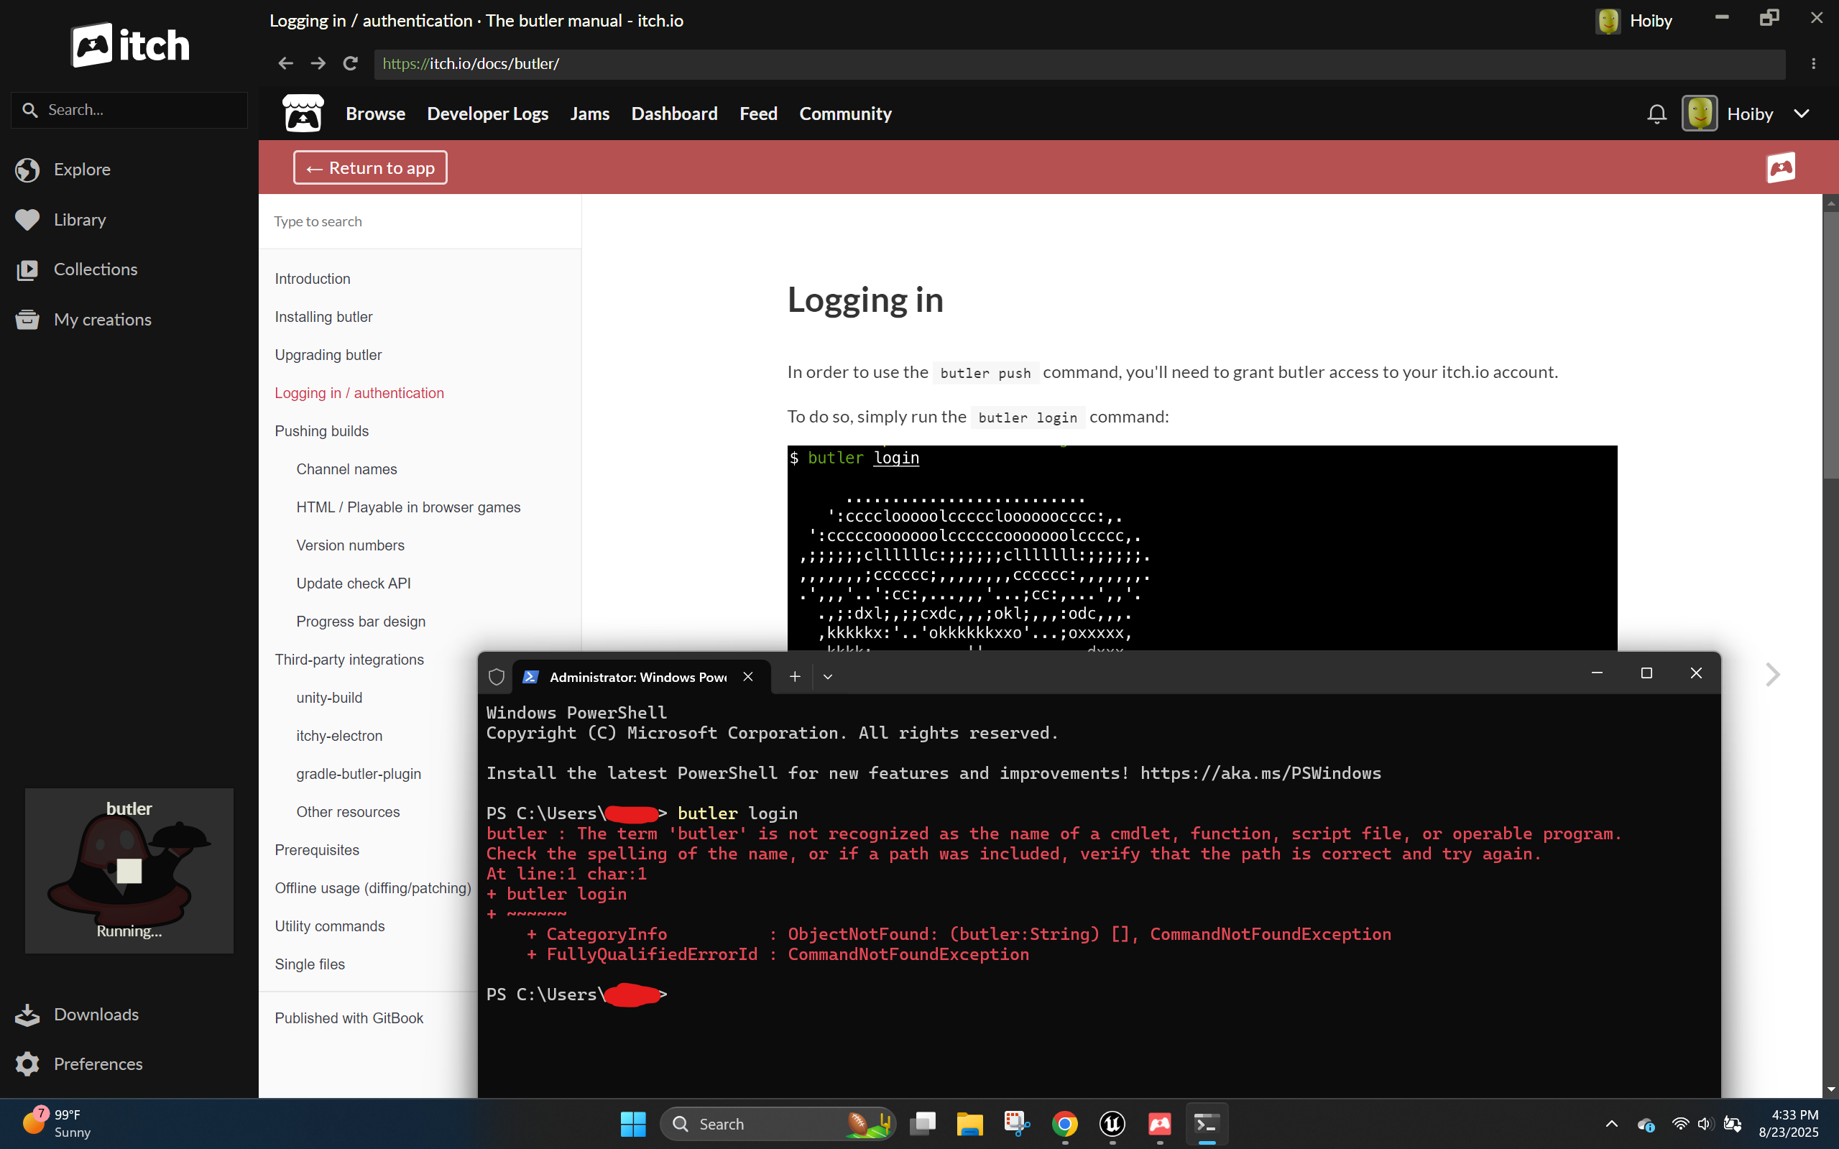Click the next page arrow chevron
This screenshot has width=1839, height=1149.
click(x=1772, y=674)
